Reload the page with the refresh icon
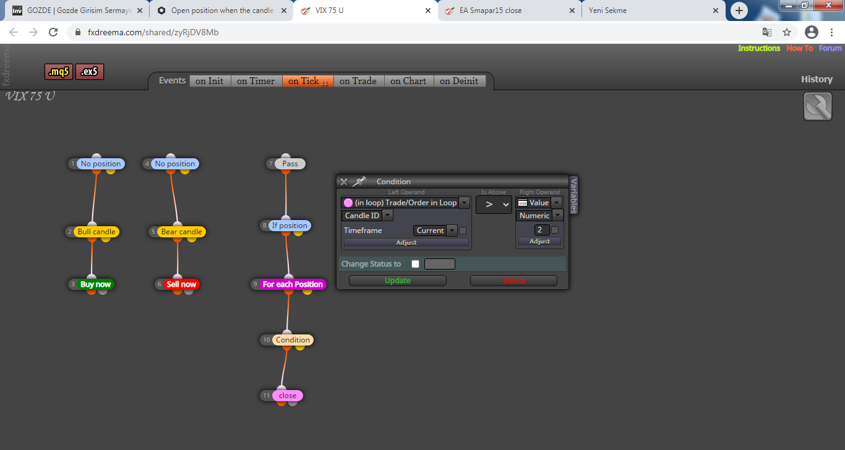The height and width of the screenshot is (450, 845). click(53, 32)
